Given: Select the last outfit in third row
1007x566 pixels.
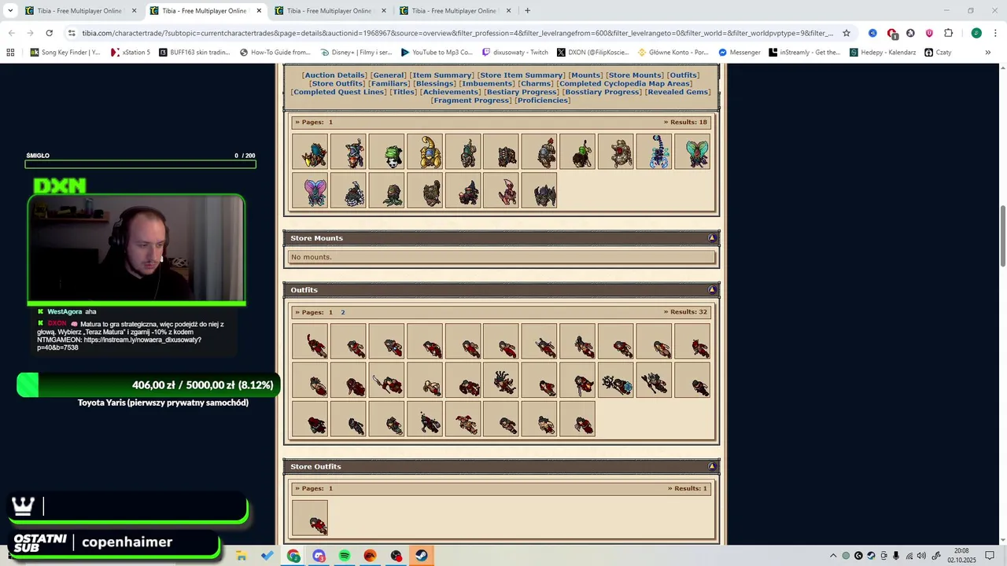Looking at the screenshot, I should coord(577,419).
